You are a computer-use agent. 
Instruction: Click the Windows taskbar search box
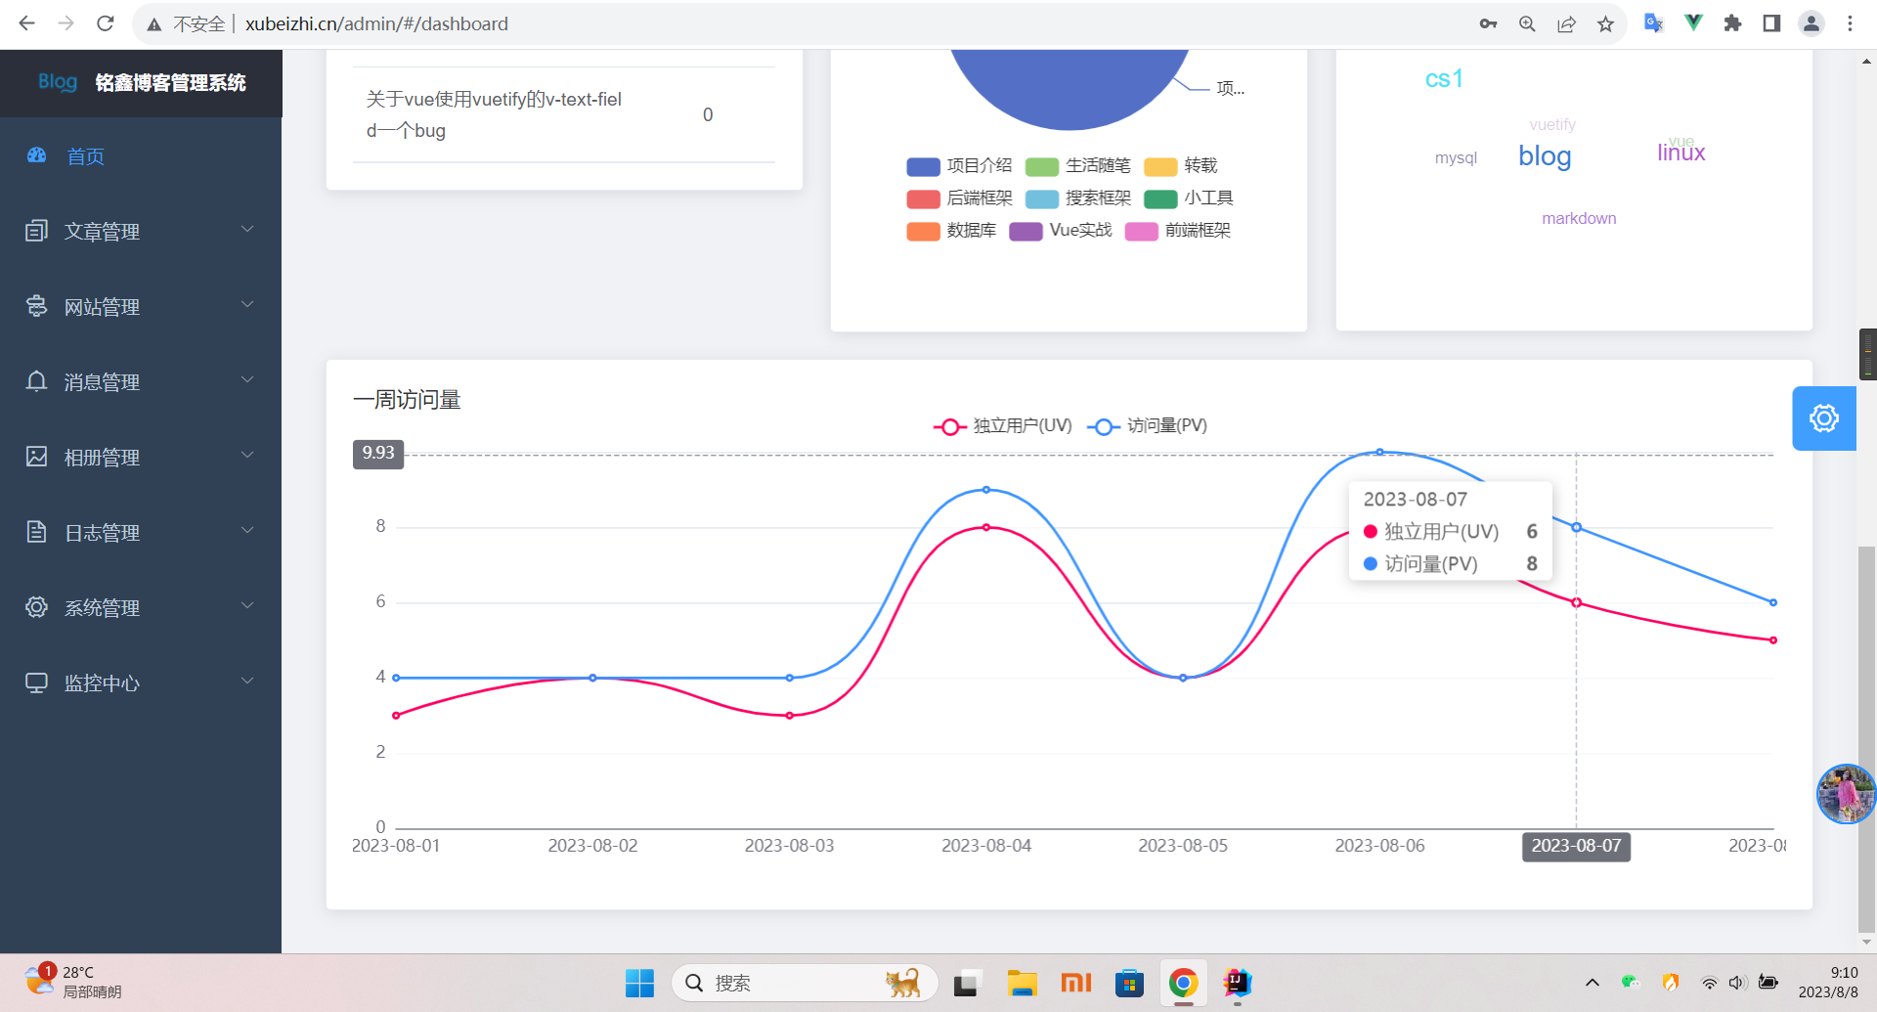[804, 983]
